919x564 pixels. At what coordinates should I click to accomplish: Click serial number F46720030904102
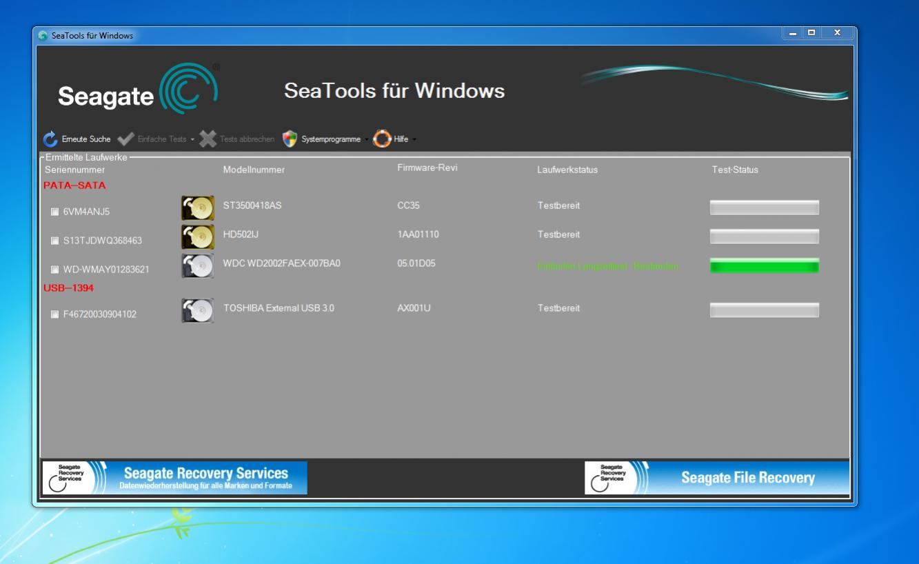point(99,314)
